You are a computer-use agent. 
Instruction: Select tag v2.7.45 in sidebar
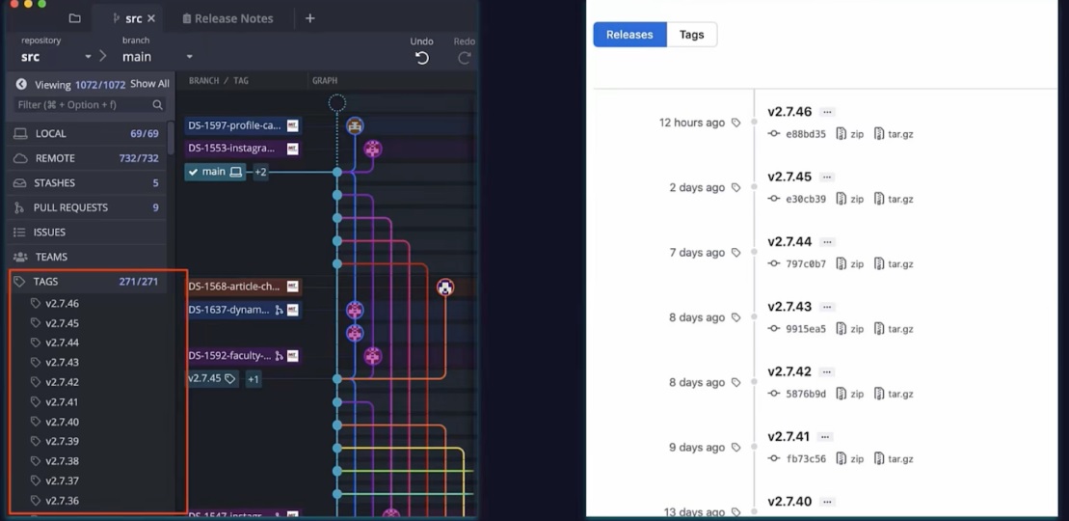(x=62, y=323)
